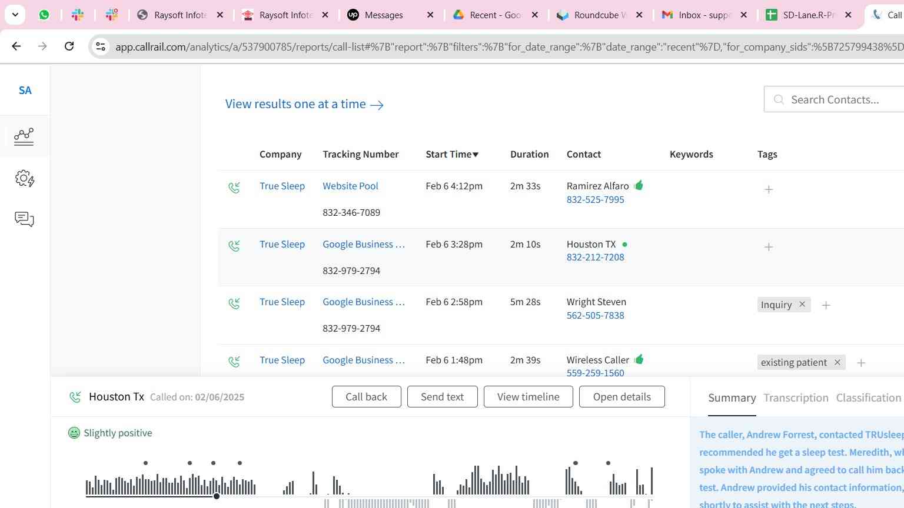
Task: Open True Sleep company link in Ramirez Alfaro row
Action: pos(282,186)
